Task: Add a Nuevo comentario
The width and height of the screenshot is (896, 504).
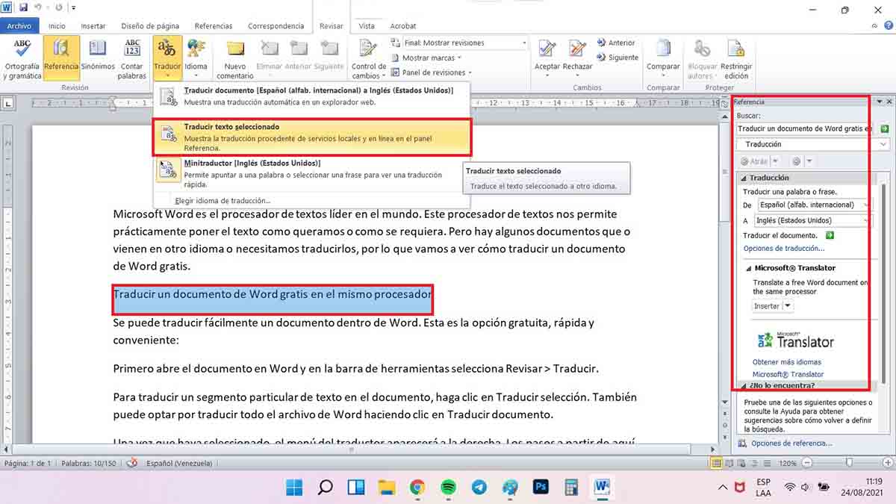Action: pyautogui.click(x=235, y=58)
